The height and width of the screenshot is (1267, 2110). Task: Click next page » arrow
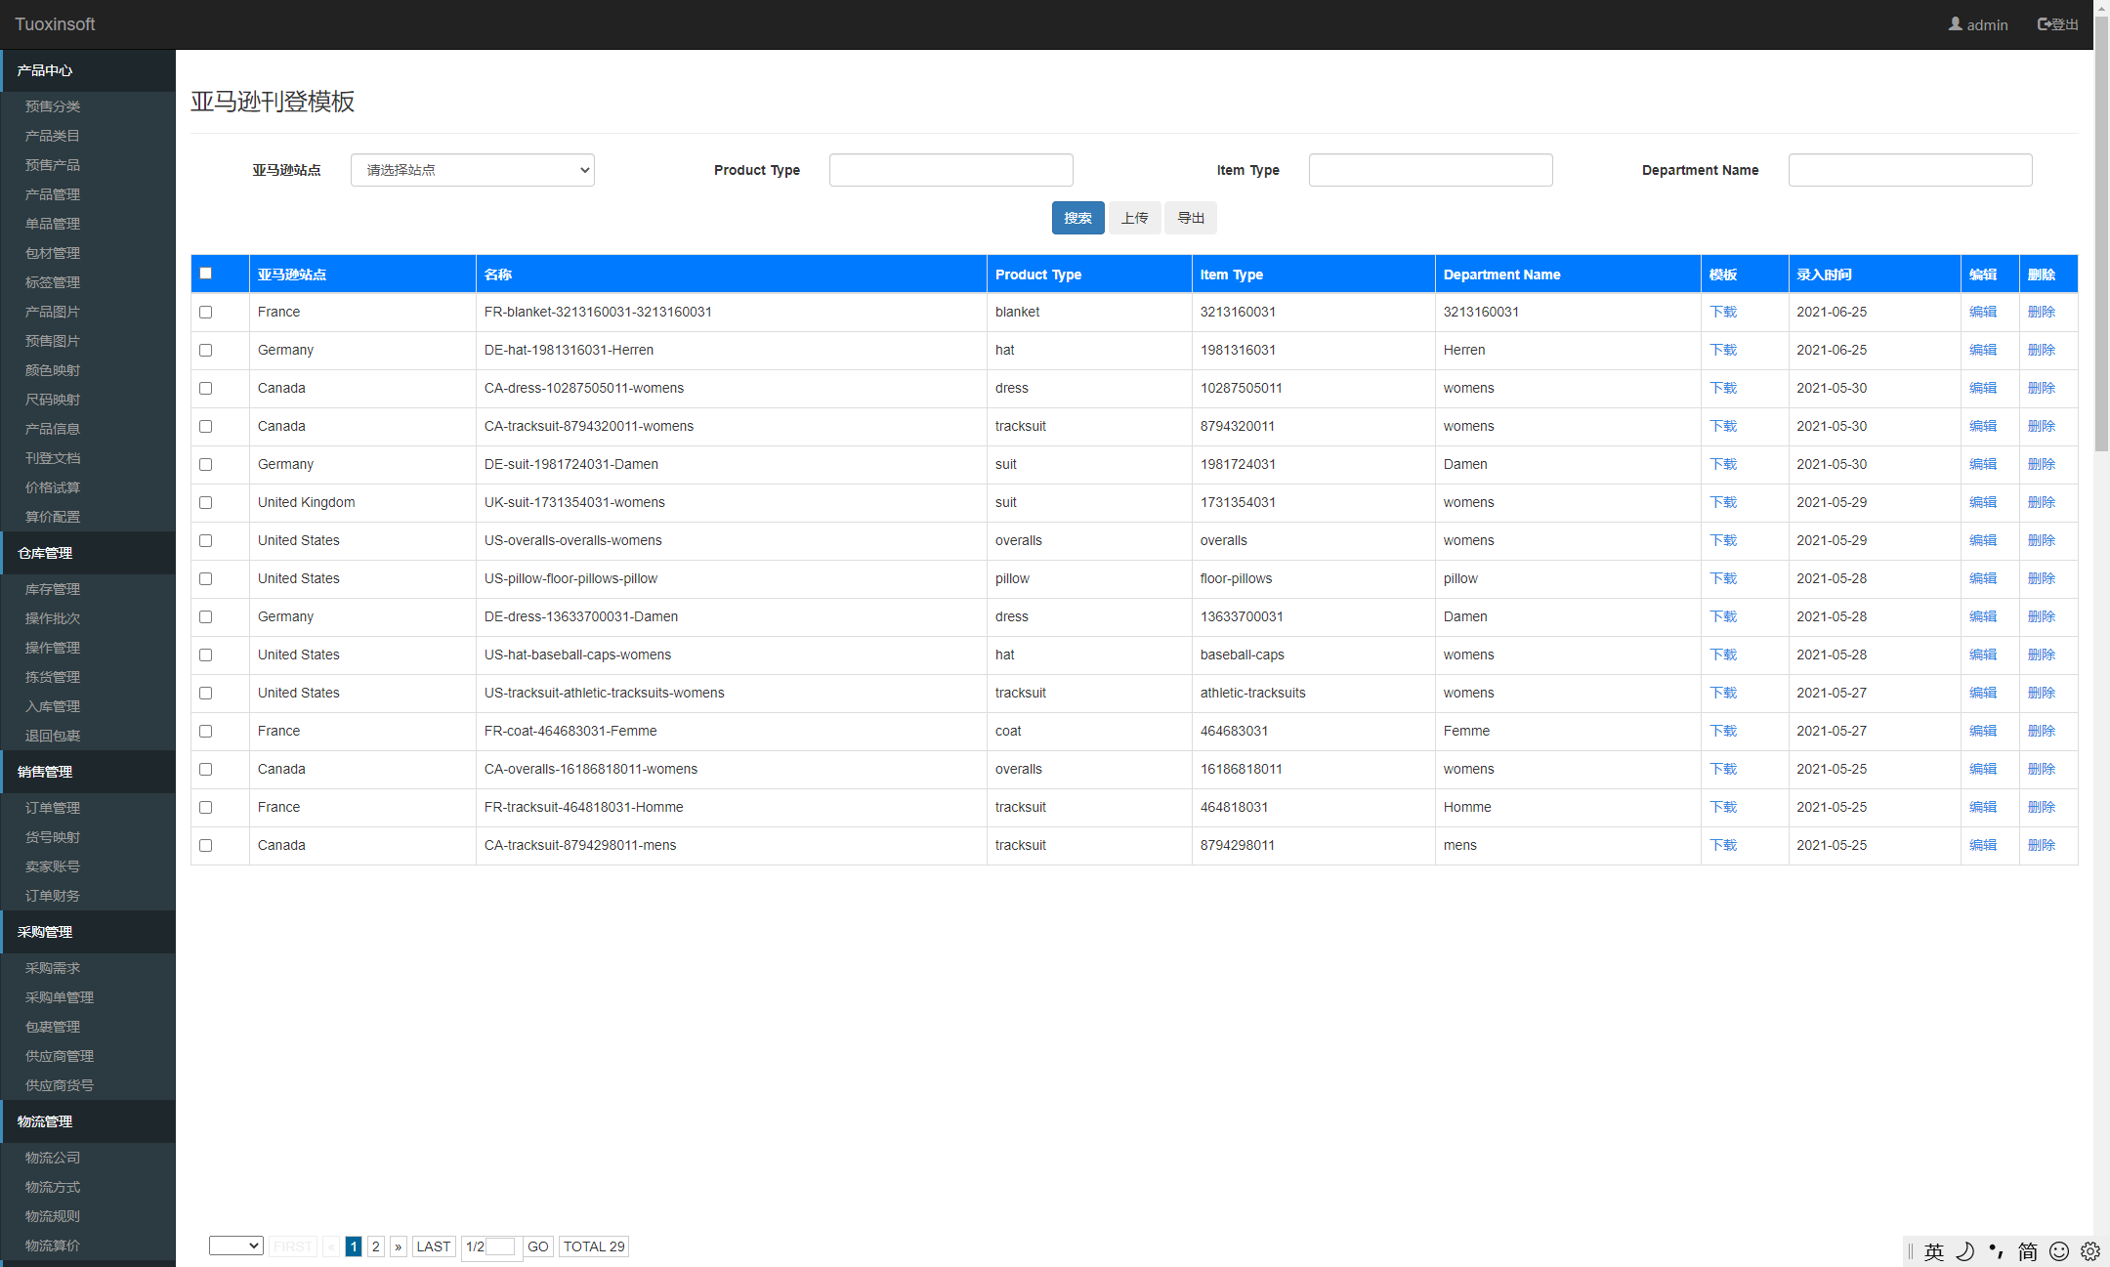[x=398, y=1246]
